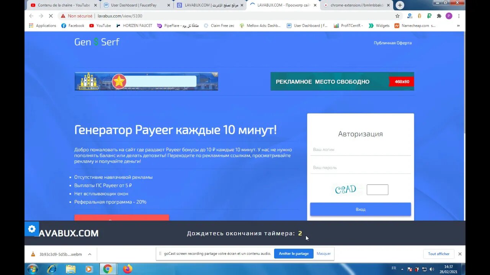The height and width of the screenshot is (275, 490).
Task: Open Firefox from the taskbar
Action: [x=127, y=269]
